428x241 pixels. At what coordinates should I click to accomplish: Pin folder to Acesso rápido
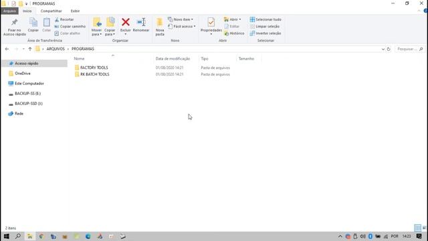coord(15,27)
